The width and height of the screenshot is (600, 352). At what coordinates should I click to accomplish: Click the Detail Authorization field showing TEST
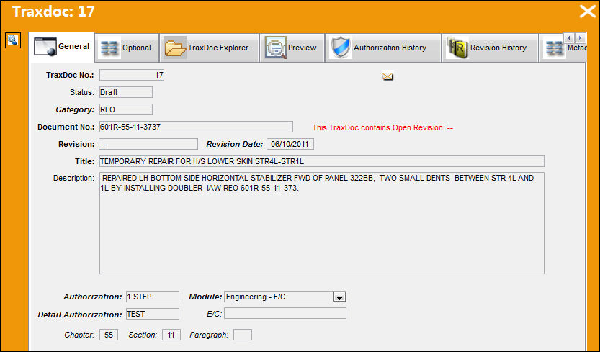tap(153, 314)
